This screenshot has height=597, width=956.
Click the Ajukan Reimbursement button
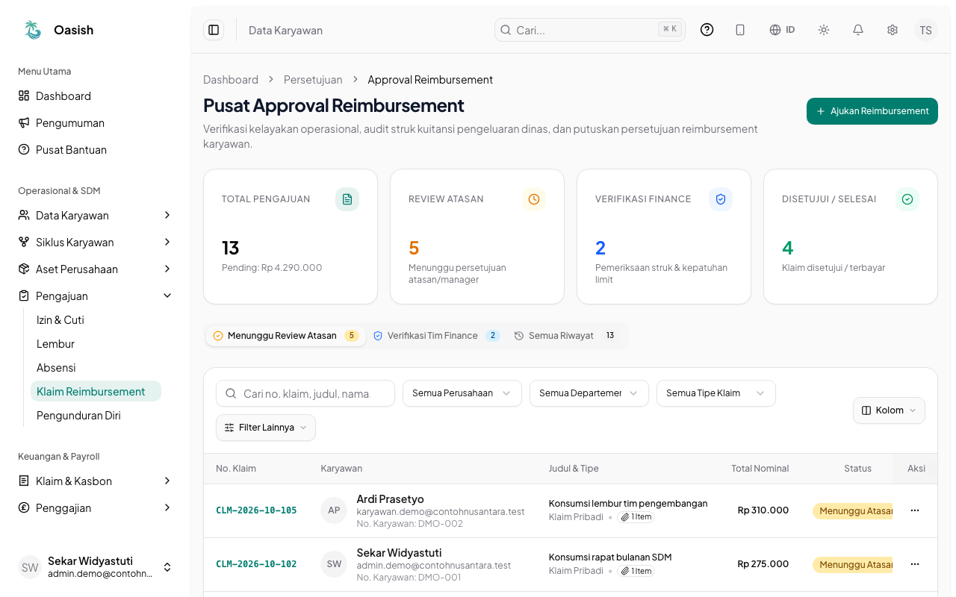coord(872,111)
